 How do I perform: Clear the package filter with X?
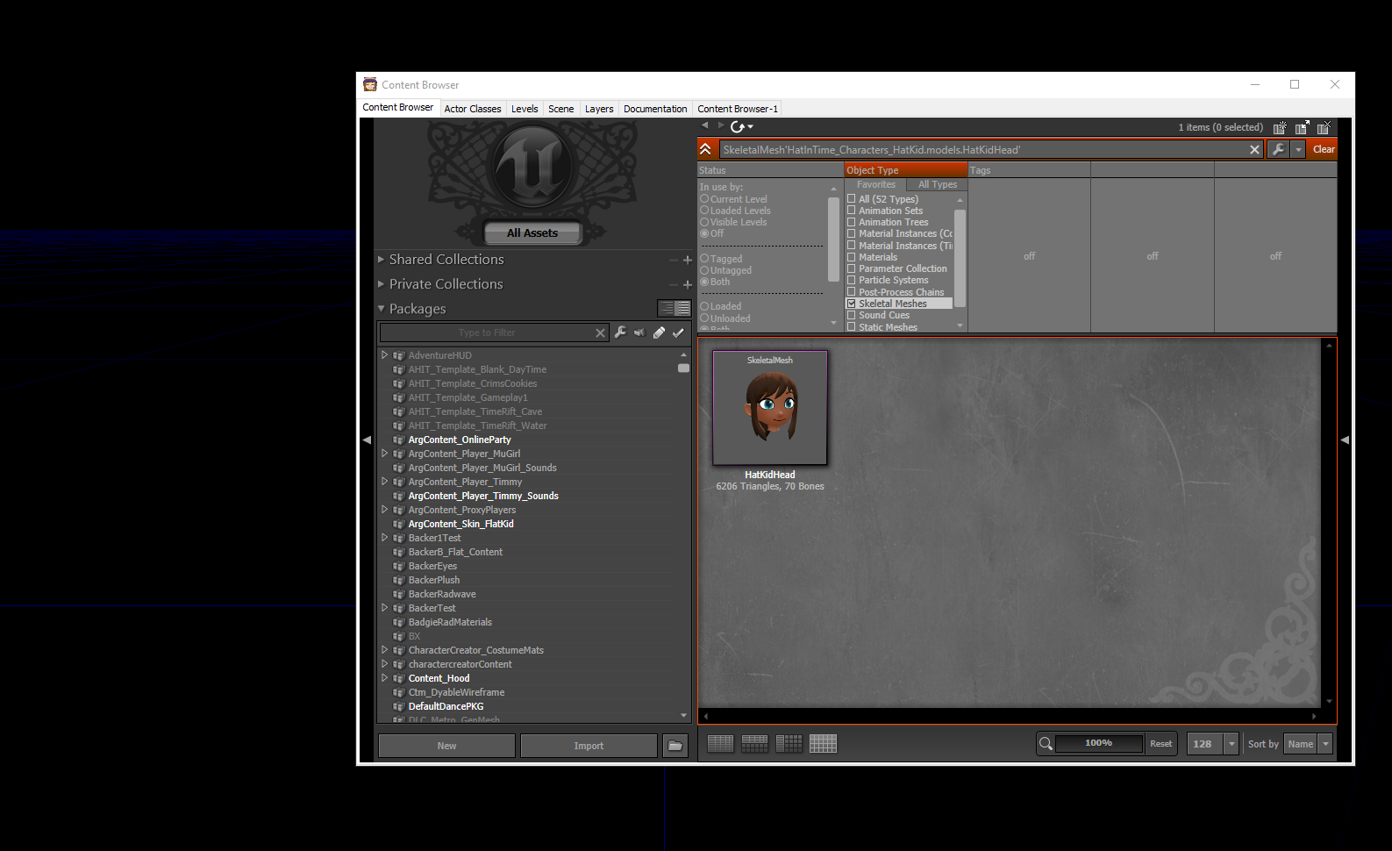coord(600,333)
